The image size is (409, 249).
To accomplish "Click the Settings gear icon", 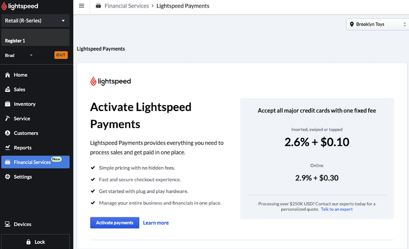I will 8,177.
